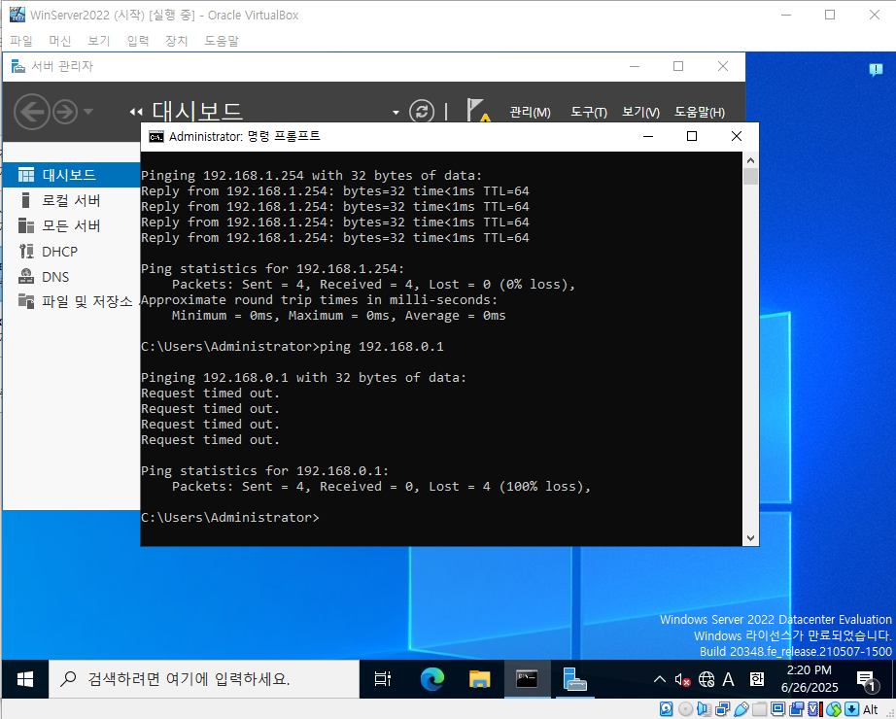Open DHCP role page in sidebar
The image size is (896, 719).
(x=72, y=252)
